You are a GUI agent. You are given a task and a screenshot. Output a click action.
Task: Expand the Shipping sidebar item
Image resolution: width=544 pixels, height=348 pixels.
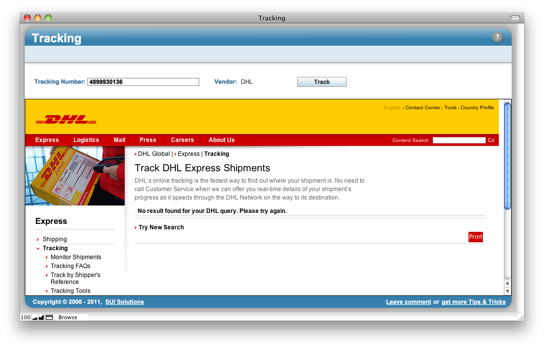(x=55, y=239)
